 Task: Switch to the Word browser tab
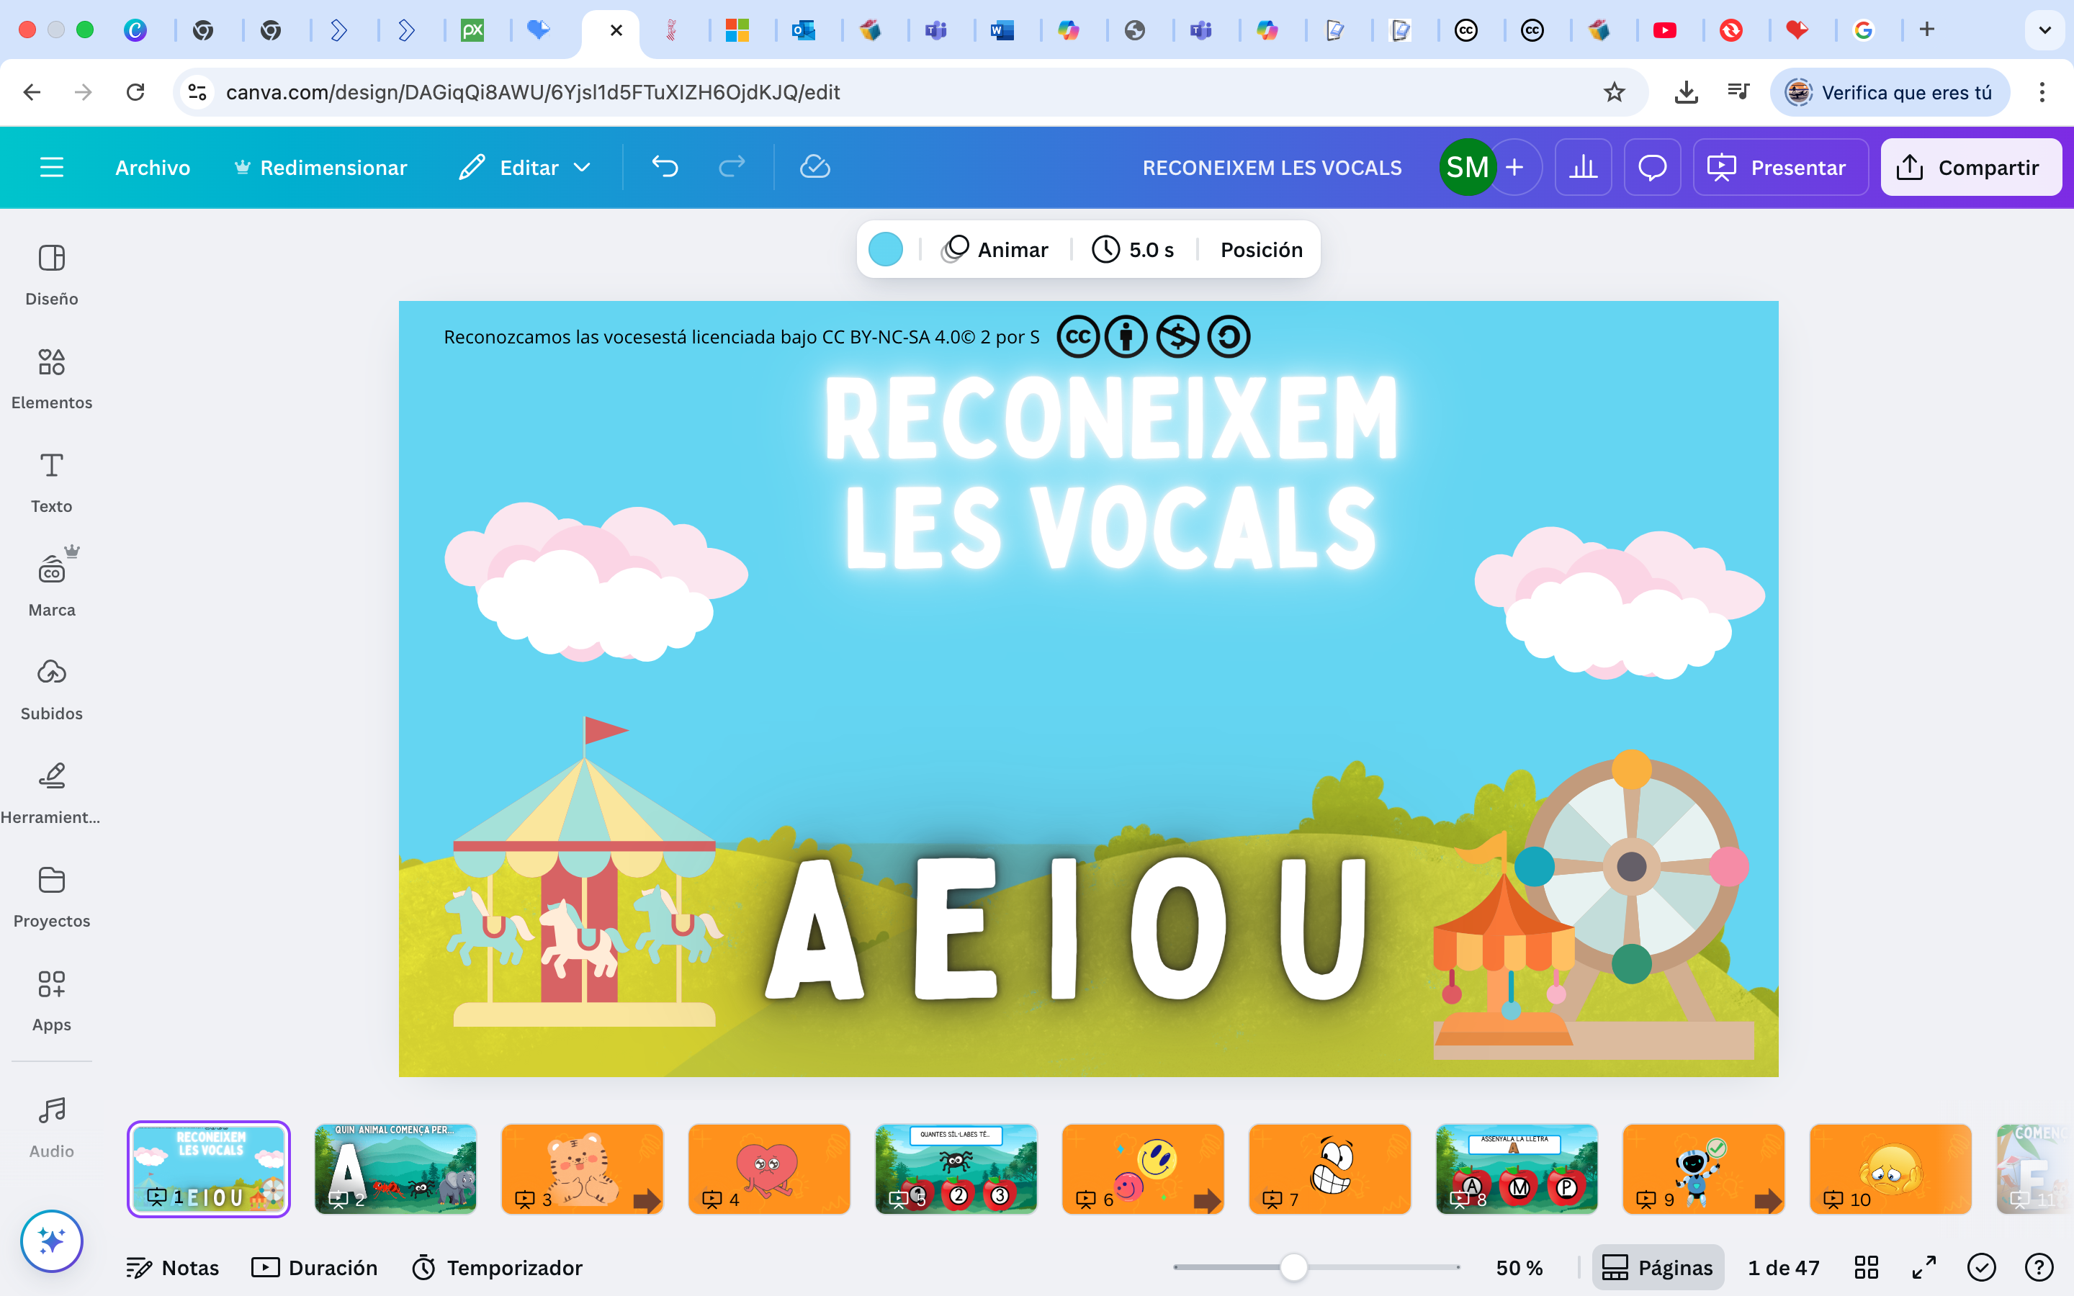[x=1002, y=30]
